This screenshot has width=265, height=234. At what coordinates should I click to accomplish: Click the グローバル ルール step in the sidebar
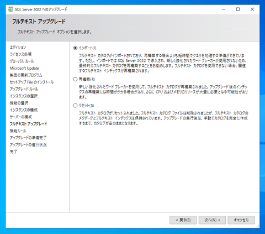(x=22, y=61)
